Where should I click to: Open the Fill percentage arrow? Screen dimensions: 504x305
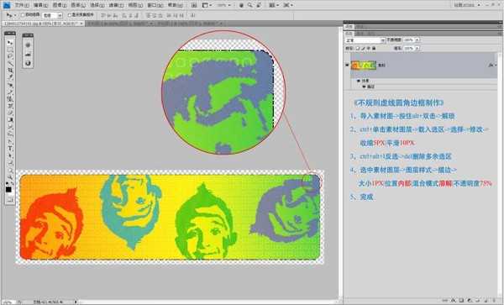click(417, 48)
